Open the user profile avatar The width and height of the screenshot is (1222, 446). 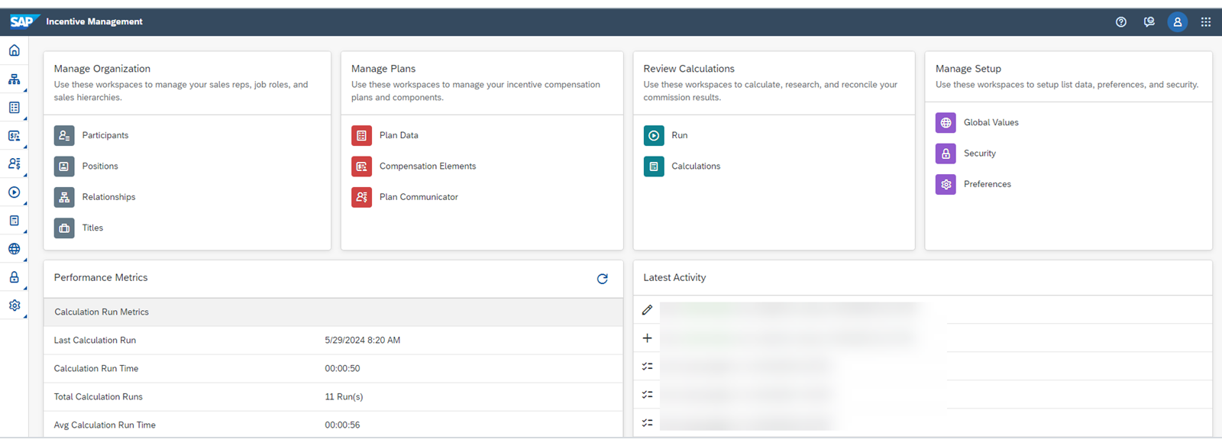click(x=1177, y=22)
